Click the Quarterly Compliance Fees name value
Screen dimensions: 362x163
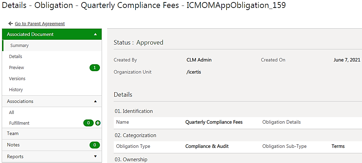click(214, 122)
